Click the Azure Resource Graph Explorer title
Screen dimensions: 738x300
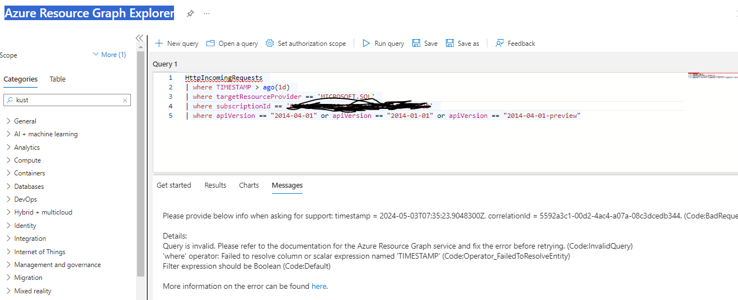90,13
